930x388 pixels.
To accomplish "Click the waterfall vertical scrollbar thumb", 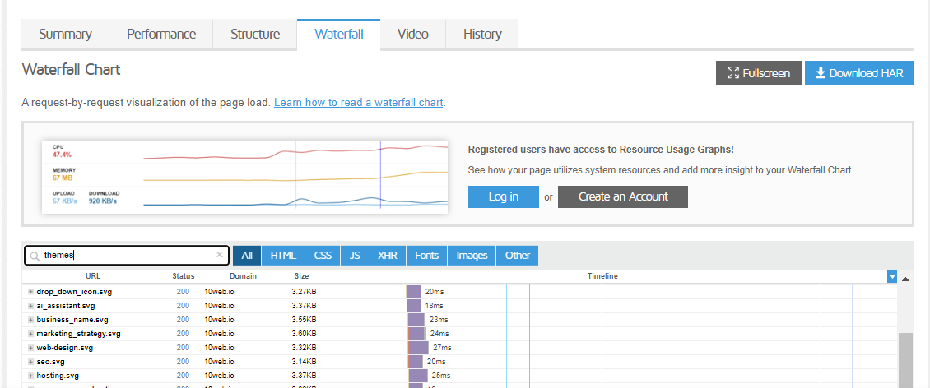I will pos(905,360).
